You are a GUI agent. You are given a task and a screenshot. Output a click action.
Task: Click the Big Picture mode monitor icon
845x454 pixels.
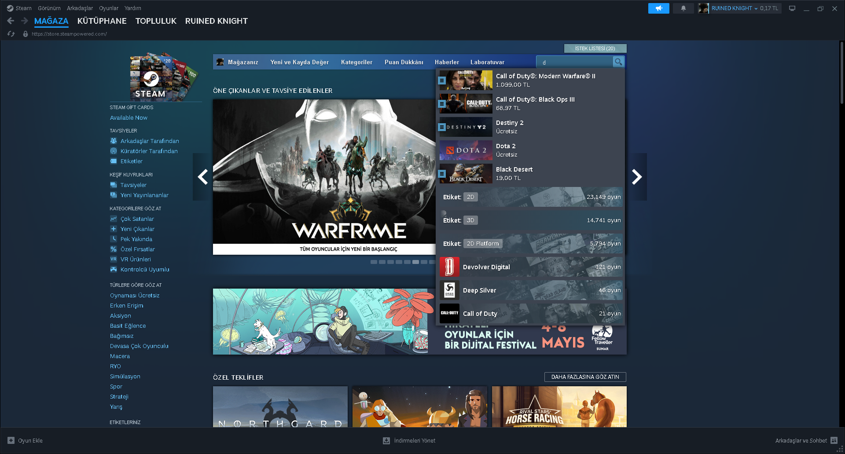point(792,8)
